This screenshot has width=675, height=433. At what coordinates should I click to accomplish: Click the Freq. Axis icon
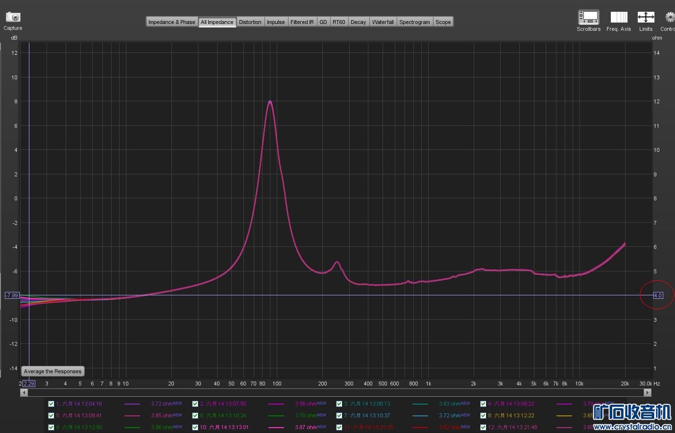[619, 17]
